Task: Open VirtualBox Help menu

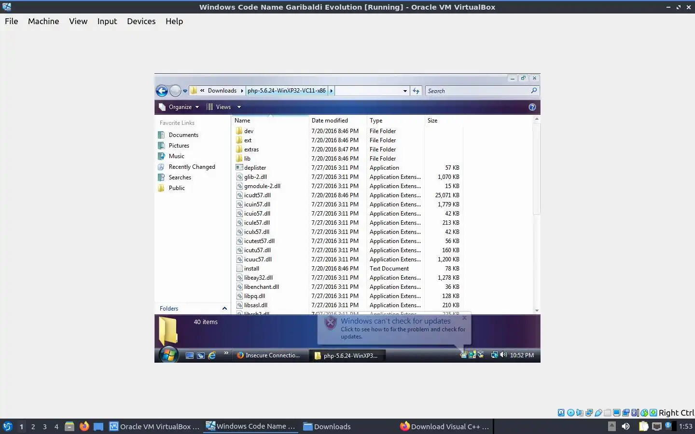Action: pos(174,21)
